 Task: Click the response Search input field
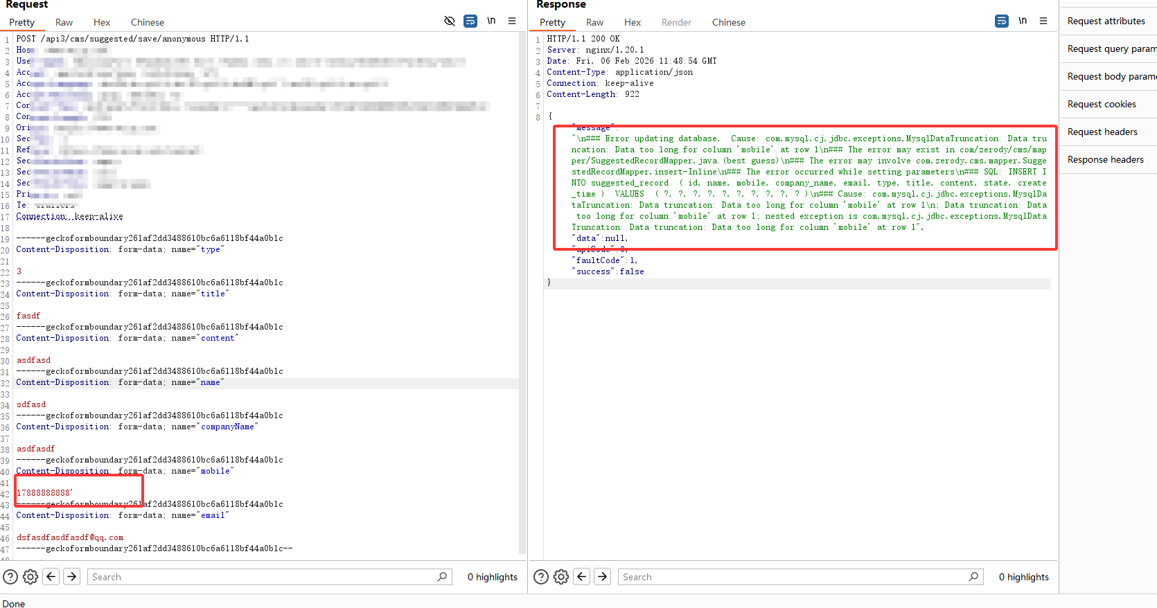pyautogui.click(x=793, y=577)
